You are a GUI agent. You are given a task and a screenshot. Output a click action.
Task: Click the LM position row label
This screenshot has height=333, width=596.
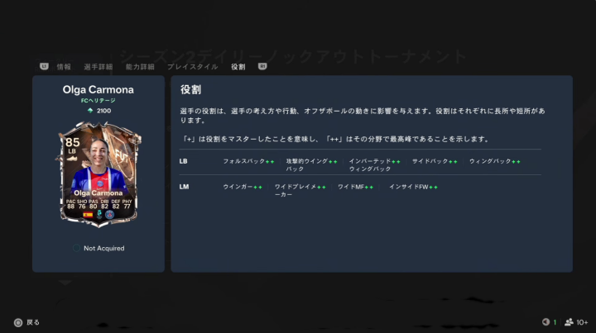184,187
